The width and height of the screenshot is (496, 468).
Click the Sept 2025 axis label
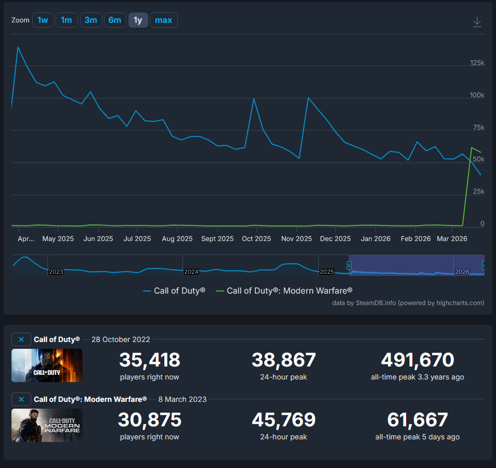click(217, 239)
